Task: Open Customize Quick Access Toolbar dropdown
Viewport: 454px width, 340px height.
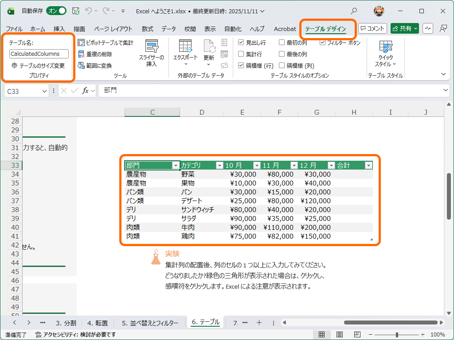Action: (123, 11)
